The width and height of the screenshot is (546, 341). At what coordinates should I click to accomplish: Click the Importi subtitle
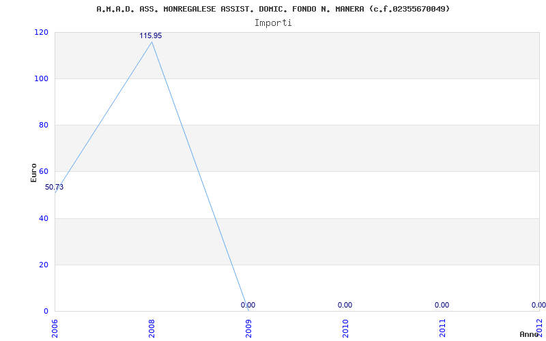coord(273,23)
